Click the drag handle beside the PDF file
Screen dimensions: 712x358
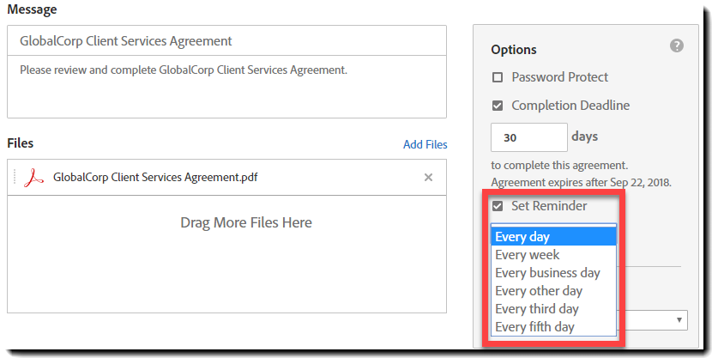[x=15, y=178]
